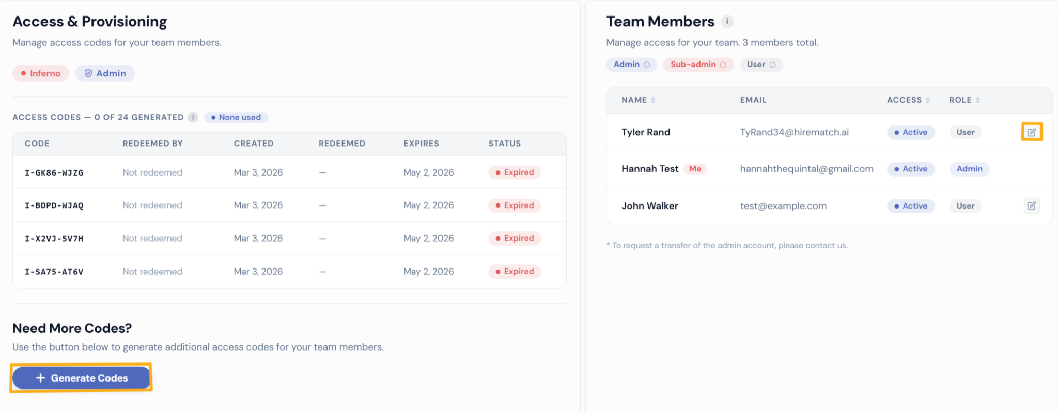The width and height of the screenshot is (1058, 412).
Task: Click the info icon in Admin role chip
Action: coord(646,65)
